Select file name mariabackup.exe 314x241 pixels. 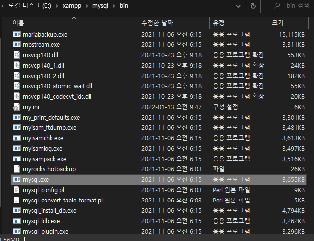click(45, 35)
